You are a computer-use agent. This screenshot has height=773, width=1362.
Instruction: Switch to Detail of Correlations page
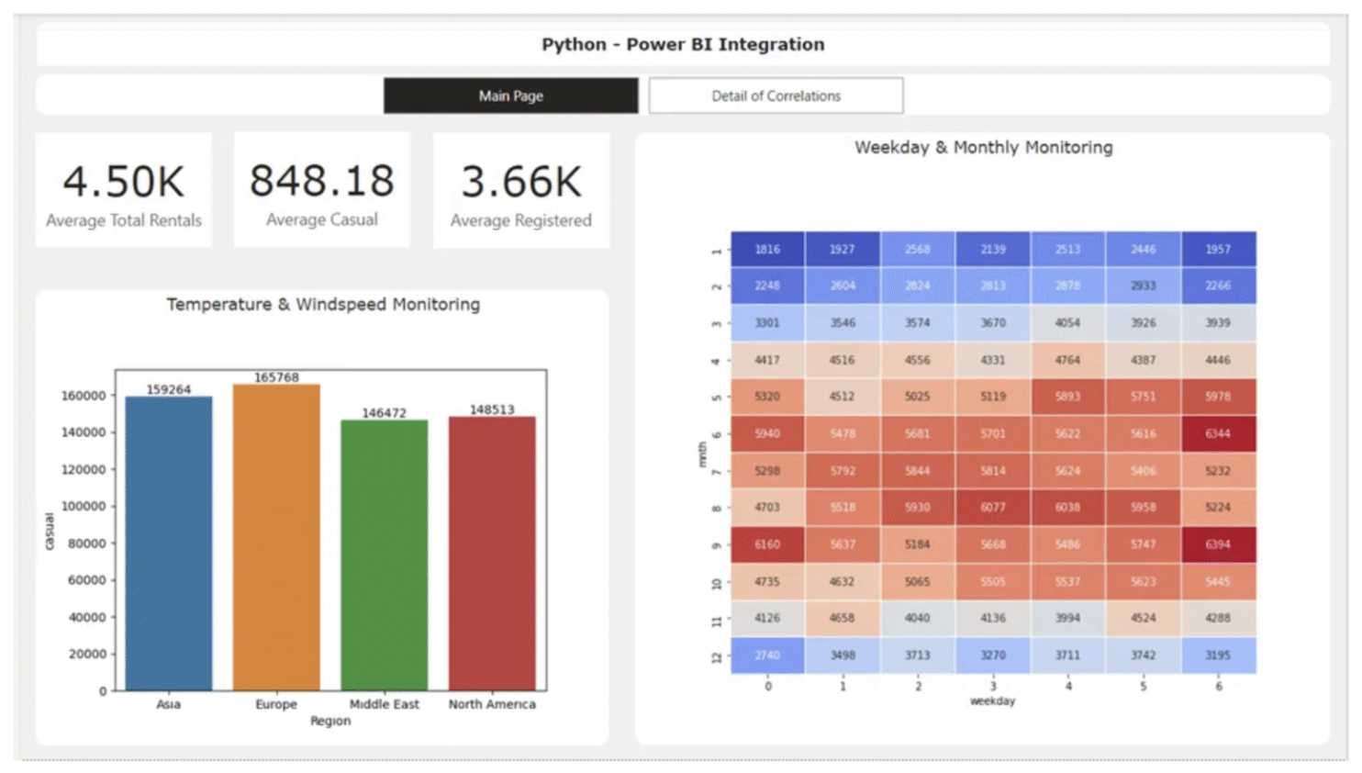[776, 95]
